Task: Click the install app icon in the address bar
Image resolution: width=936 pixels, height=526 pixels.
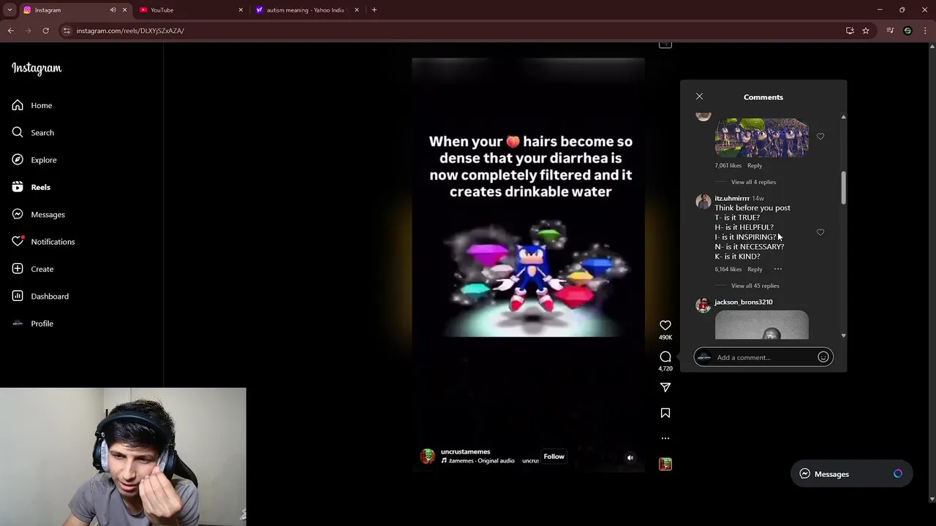Action: (850, 31)
